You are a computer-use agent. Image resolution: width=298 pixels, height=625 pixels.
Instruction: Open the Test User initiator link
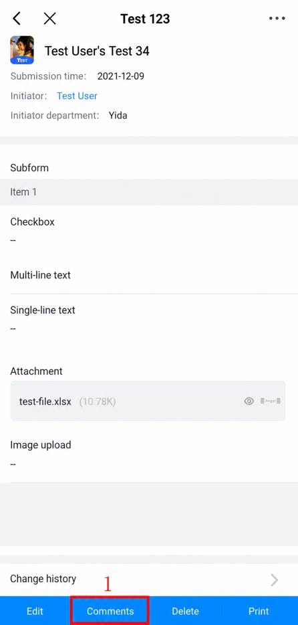(77, 96)
